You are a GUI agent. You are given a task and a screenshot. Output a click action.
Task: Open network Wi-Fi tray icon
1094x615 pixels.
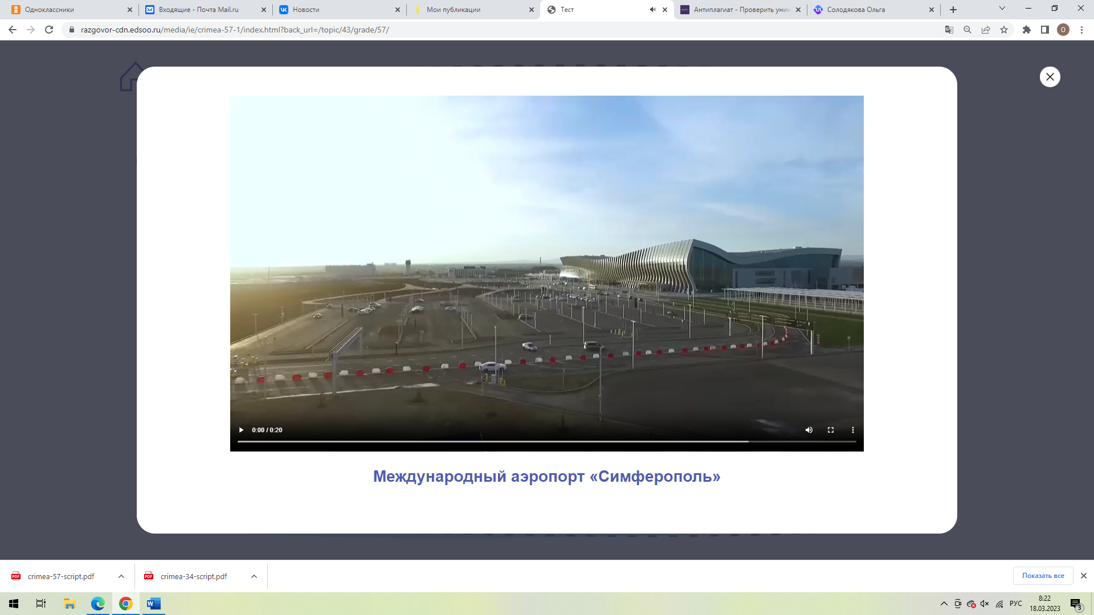click(x=999, y=604)
